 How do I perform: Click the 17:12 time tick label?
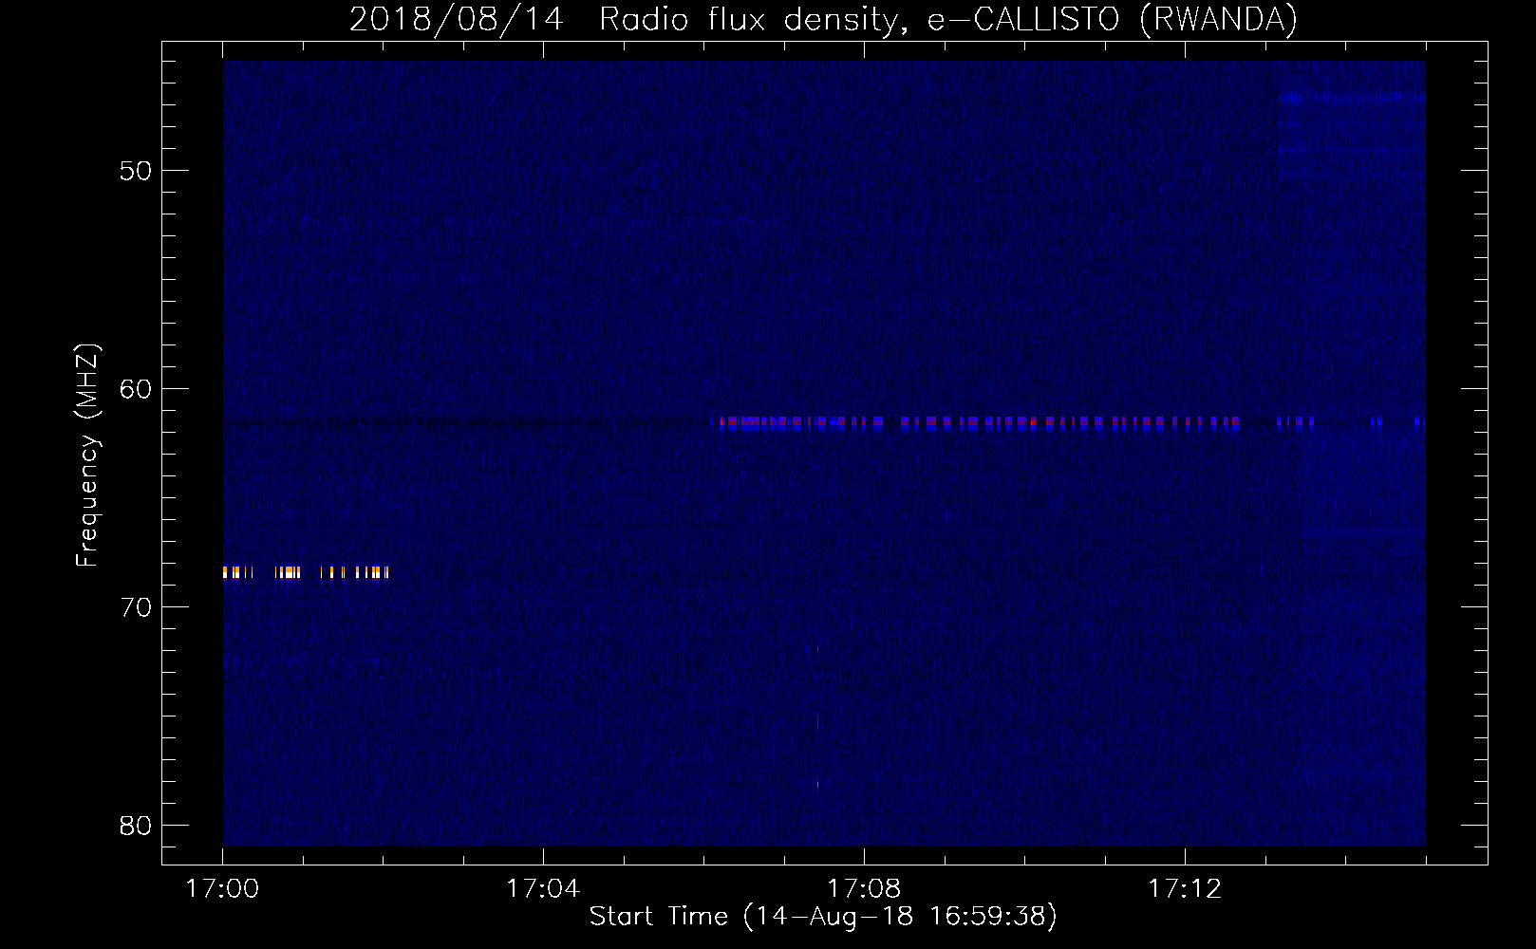pos(1185,888)
